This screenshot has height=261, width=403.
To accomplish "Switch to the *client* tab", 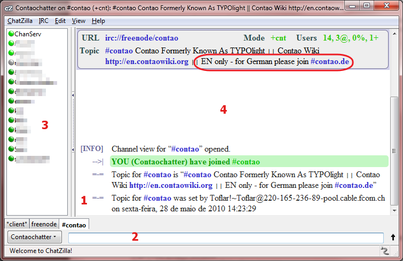I will [17, 224].
